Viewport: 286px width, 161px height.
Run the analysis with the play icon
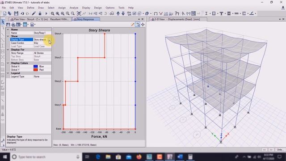click(46, 13)
